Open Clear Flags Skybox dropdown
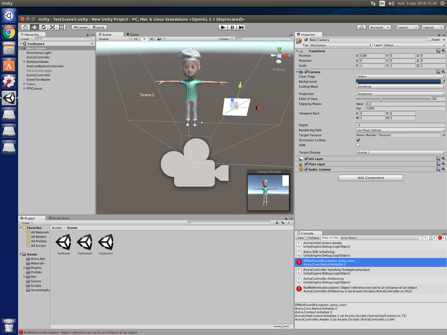The width and height of the screenshot is (447, 335). pyautogui.click(x=401, y=76)
